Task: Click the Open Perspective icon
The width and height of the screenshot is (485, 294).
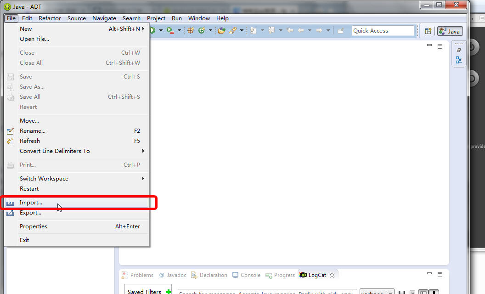Action: (428, 31)
